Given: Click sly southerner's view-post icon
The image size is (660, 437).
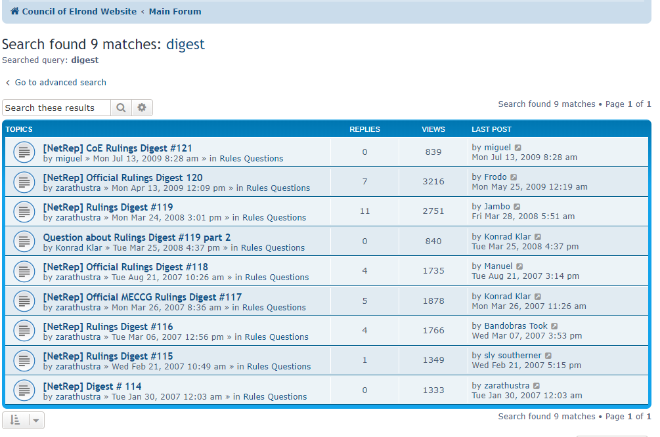Looking at the screenshot, I should point(548,356).
